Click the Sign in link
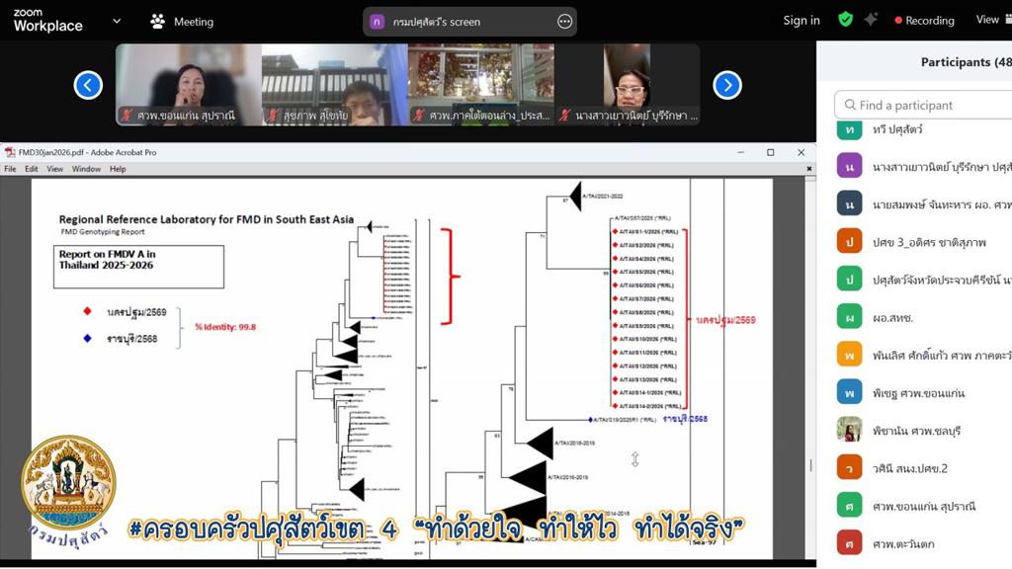The height and width of the screenshot is (569, 1012). pyautogui.click(x=801, y=20)
